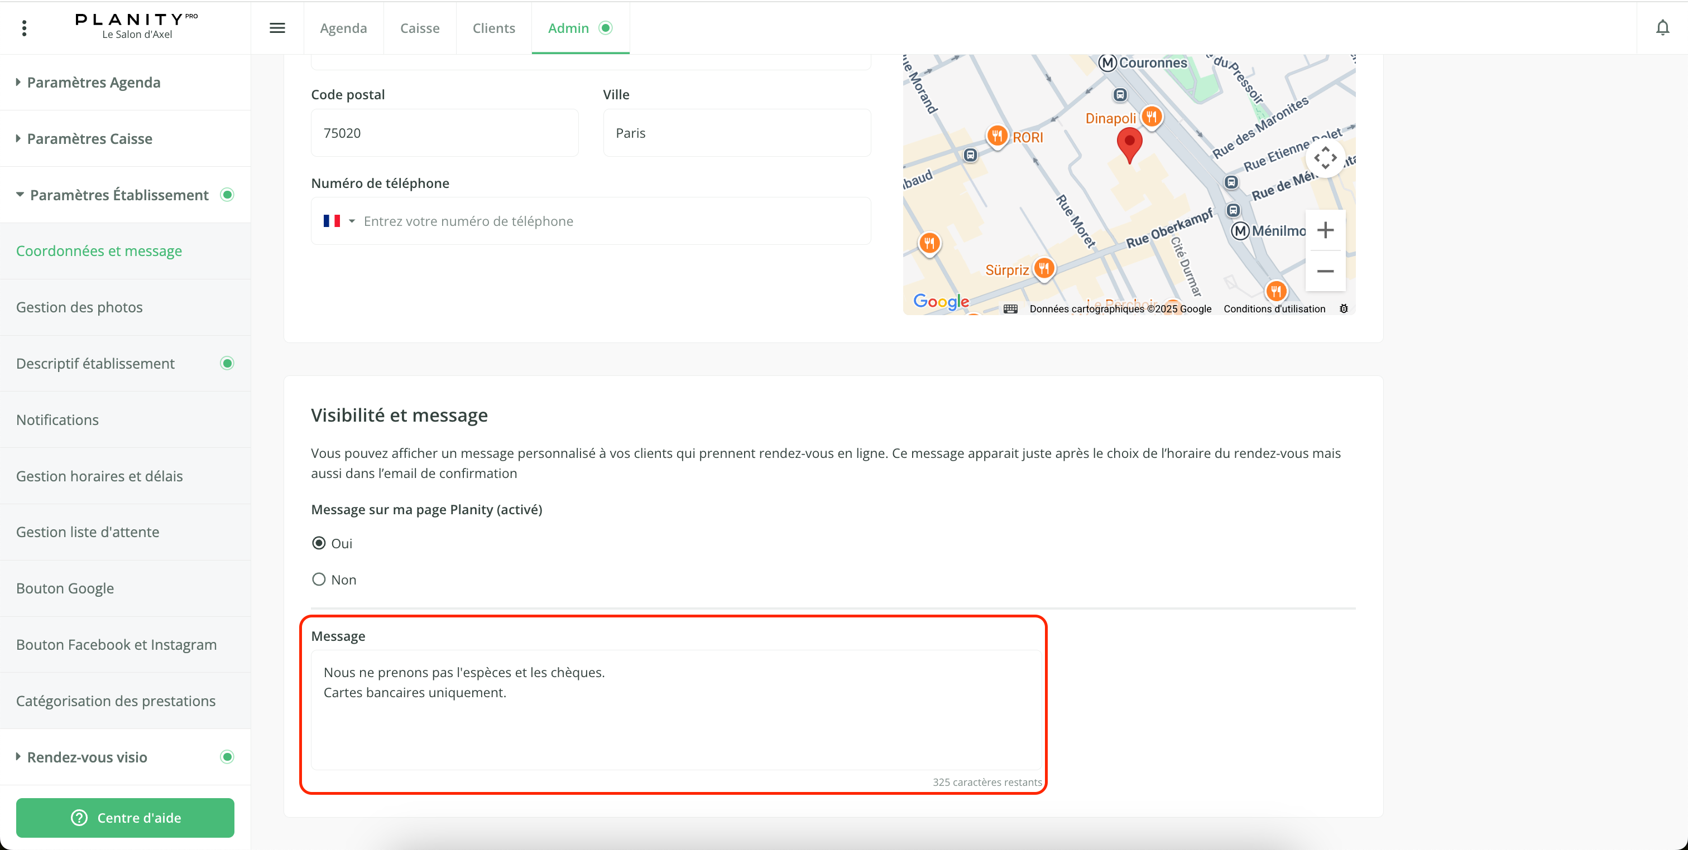Switch to the Clients tab
1688x850 pixels.
493,28
